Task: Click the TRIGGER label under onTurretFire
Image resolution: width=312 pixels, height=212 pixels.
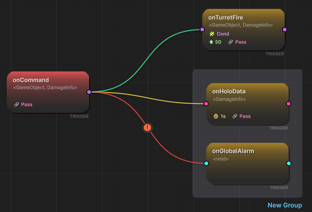Action: click(x=275, y=54)
